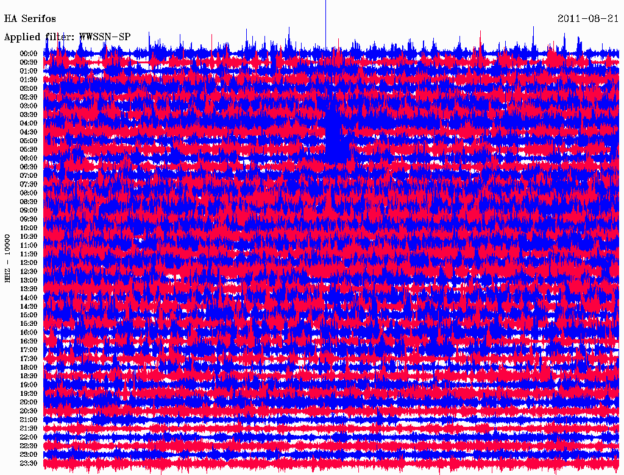Select the 10:30 time row label
The width and height of the screenshot is (624, 475).
click(x=28, y=237)
